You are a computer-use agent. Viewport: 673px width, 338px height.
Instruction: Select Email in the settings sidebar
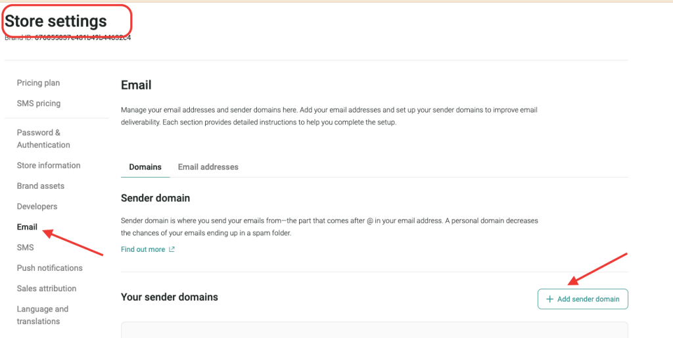pyautogui.click(x=27, y=227)
